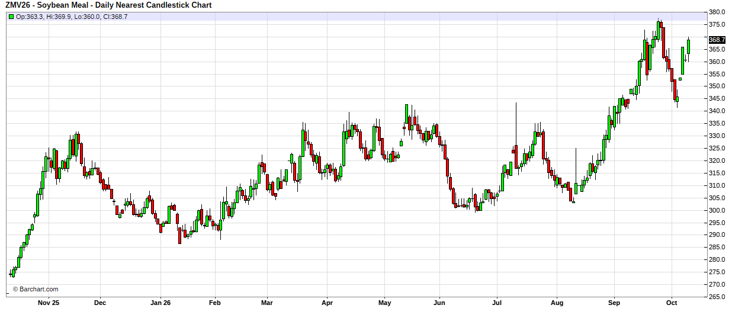This screenshot has height=321, width=732.
Task: Click the 'Dec' date axis label
Action: [100, 303]
